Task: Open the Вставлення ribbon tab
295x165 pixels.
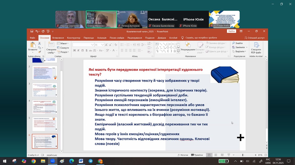Action: tap(58, 38)
